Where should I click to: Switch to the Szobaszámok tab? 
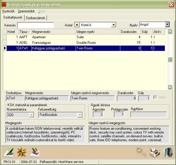click(35, 18)
